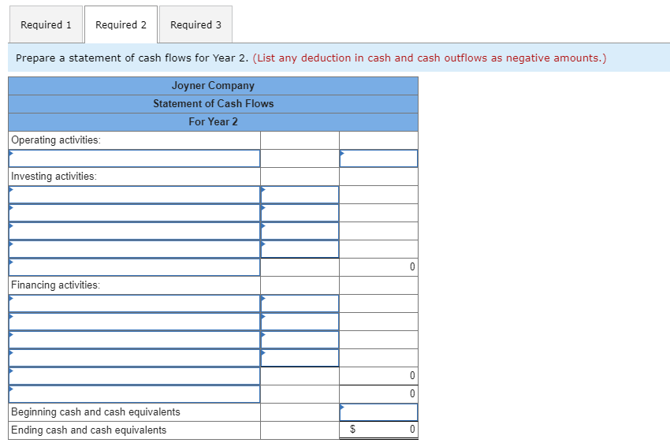The image size is (670, 443).
Task: Select the 'Financing activities:' label
Action: click(x=55, y=285)
